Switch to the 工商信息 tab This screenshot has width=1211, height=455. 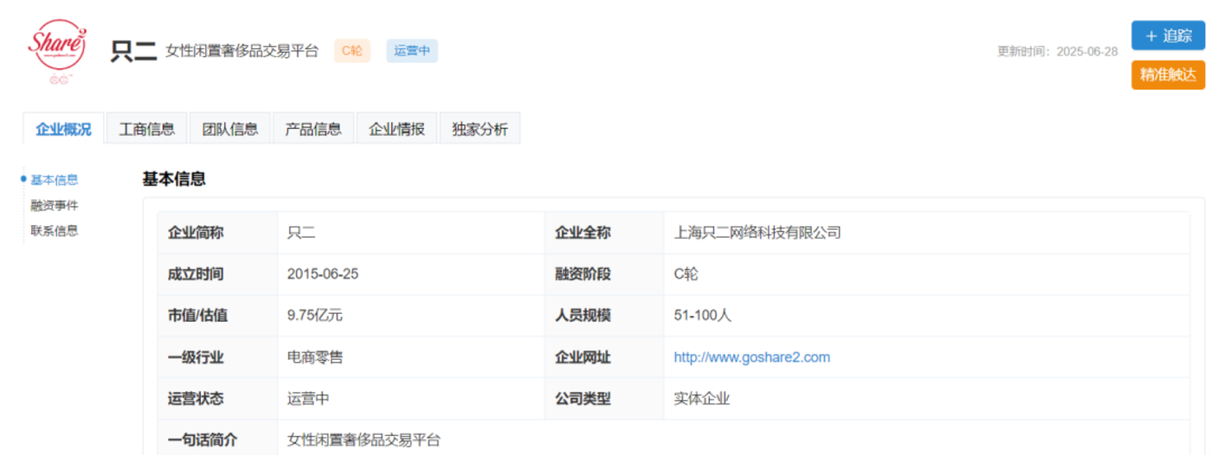coord(146,129)
